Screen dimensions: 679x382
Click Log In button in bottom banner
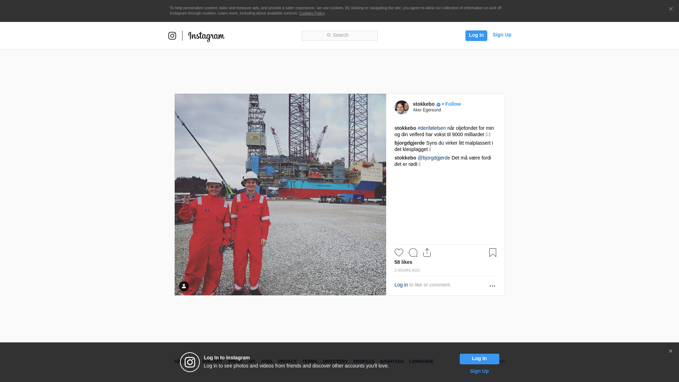pyautogui.click(x=479, y=359)
